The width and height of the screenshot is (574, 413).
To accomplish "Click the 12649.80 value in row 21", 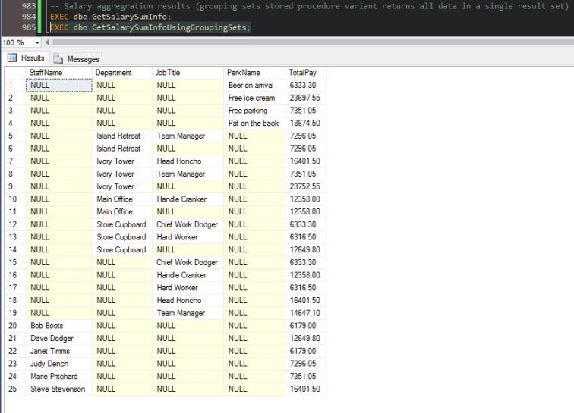I will (305, 339).
